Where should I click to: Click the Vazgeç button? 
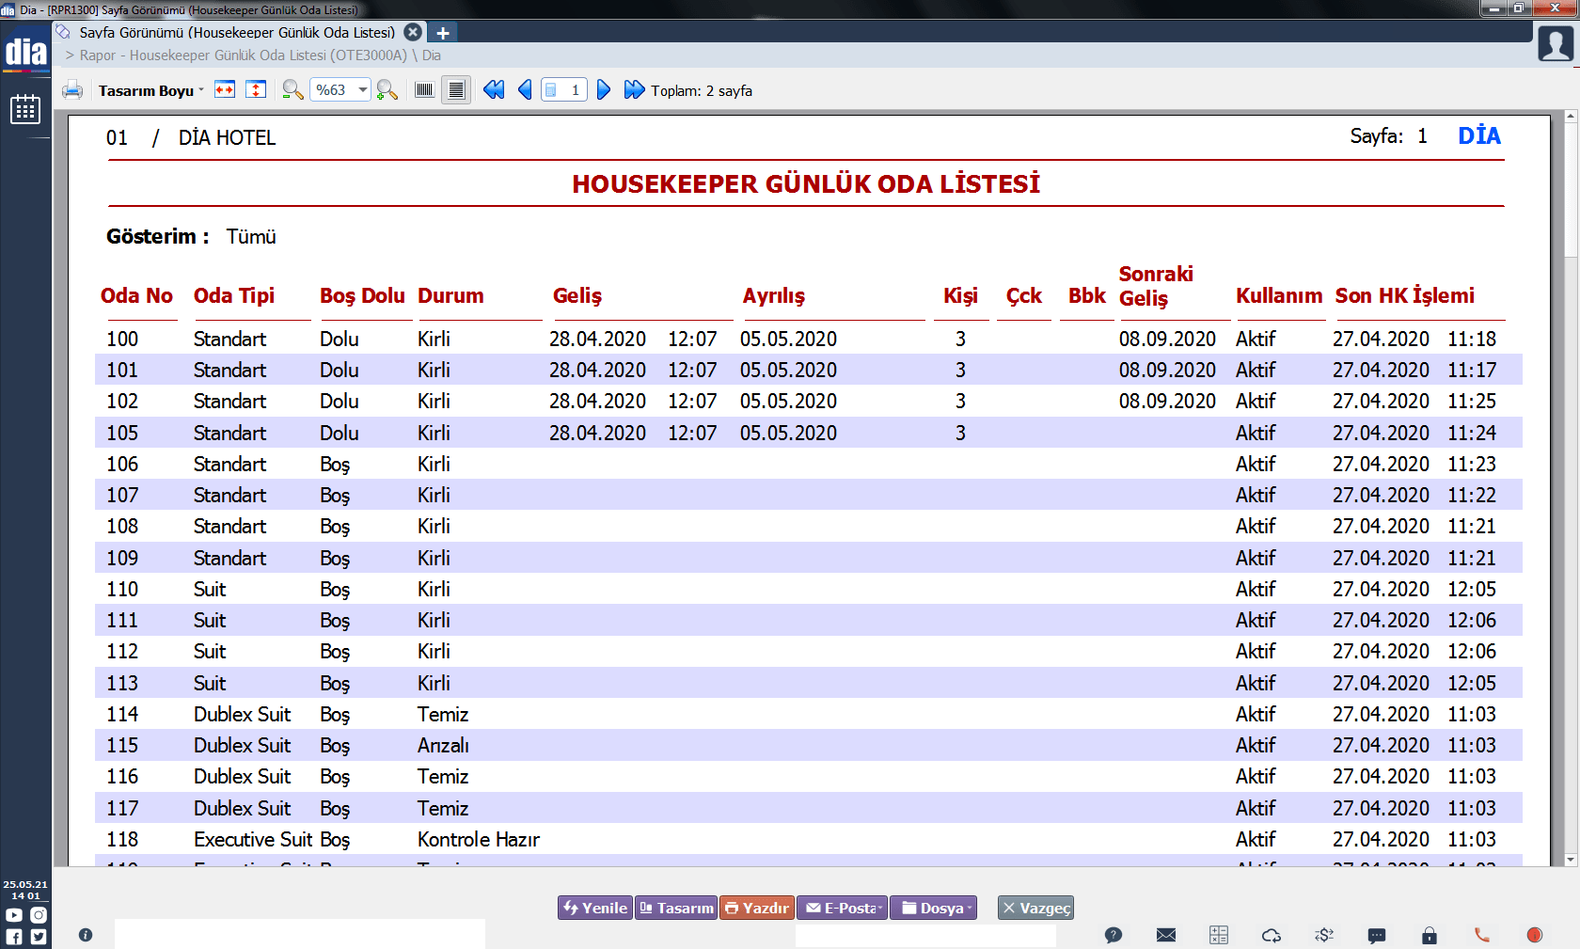click(x=1035, y=908)
